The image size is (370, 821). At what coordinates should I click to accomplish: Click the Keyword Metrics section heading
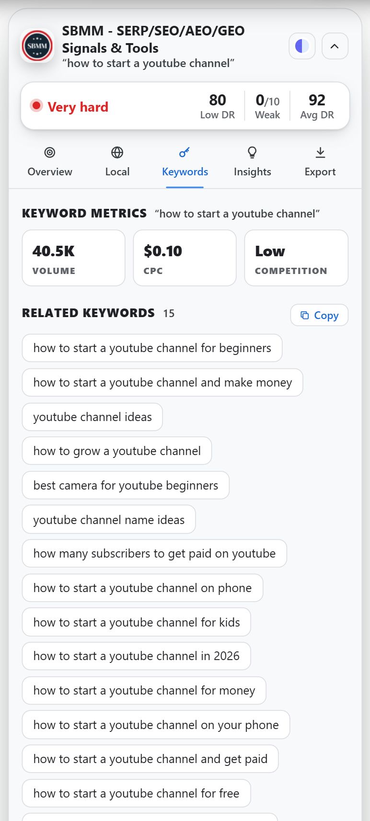(84, 214)
